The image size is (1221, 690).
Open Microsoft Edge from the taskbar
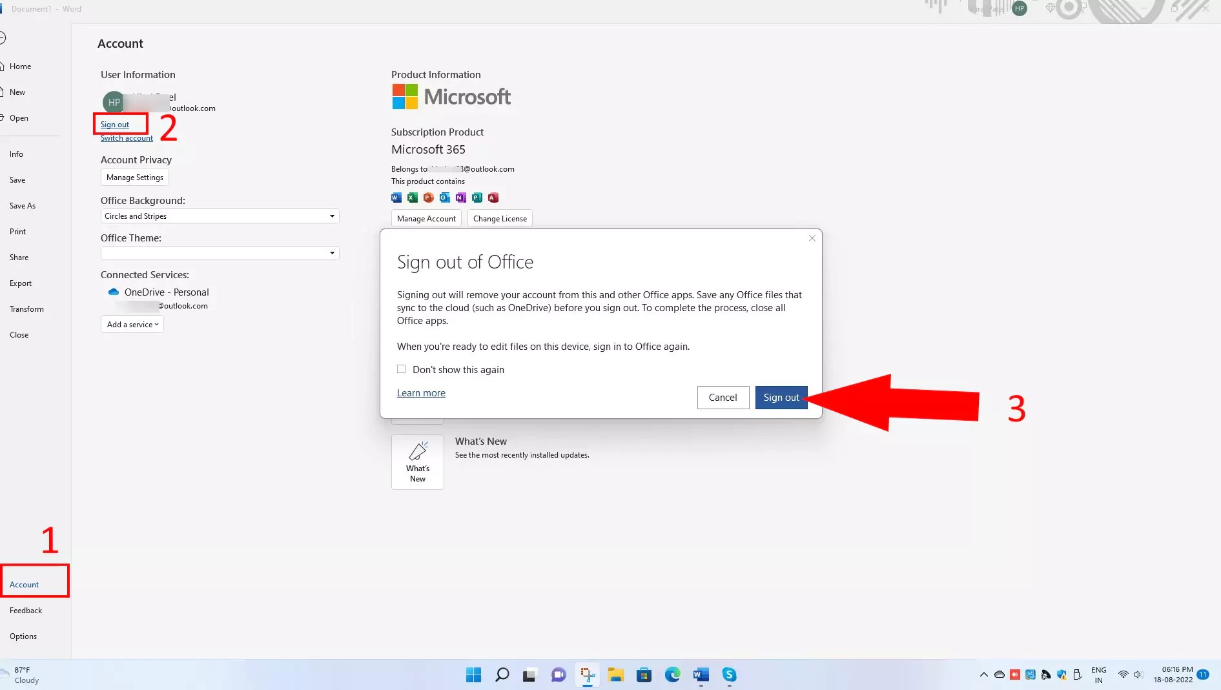coord(672,675)
